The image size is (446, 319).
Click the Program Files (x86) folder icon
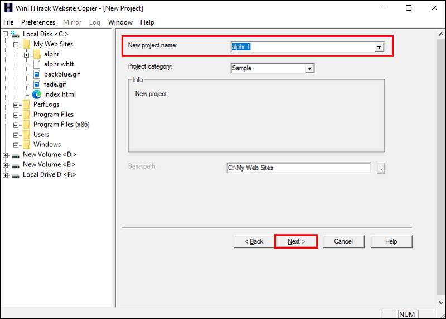coord(26,124)
